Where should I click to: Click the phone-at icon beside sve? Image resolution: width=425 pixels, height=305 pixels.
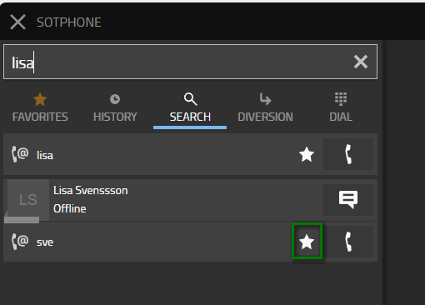(20, 241)
